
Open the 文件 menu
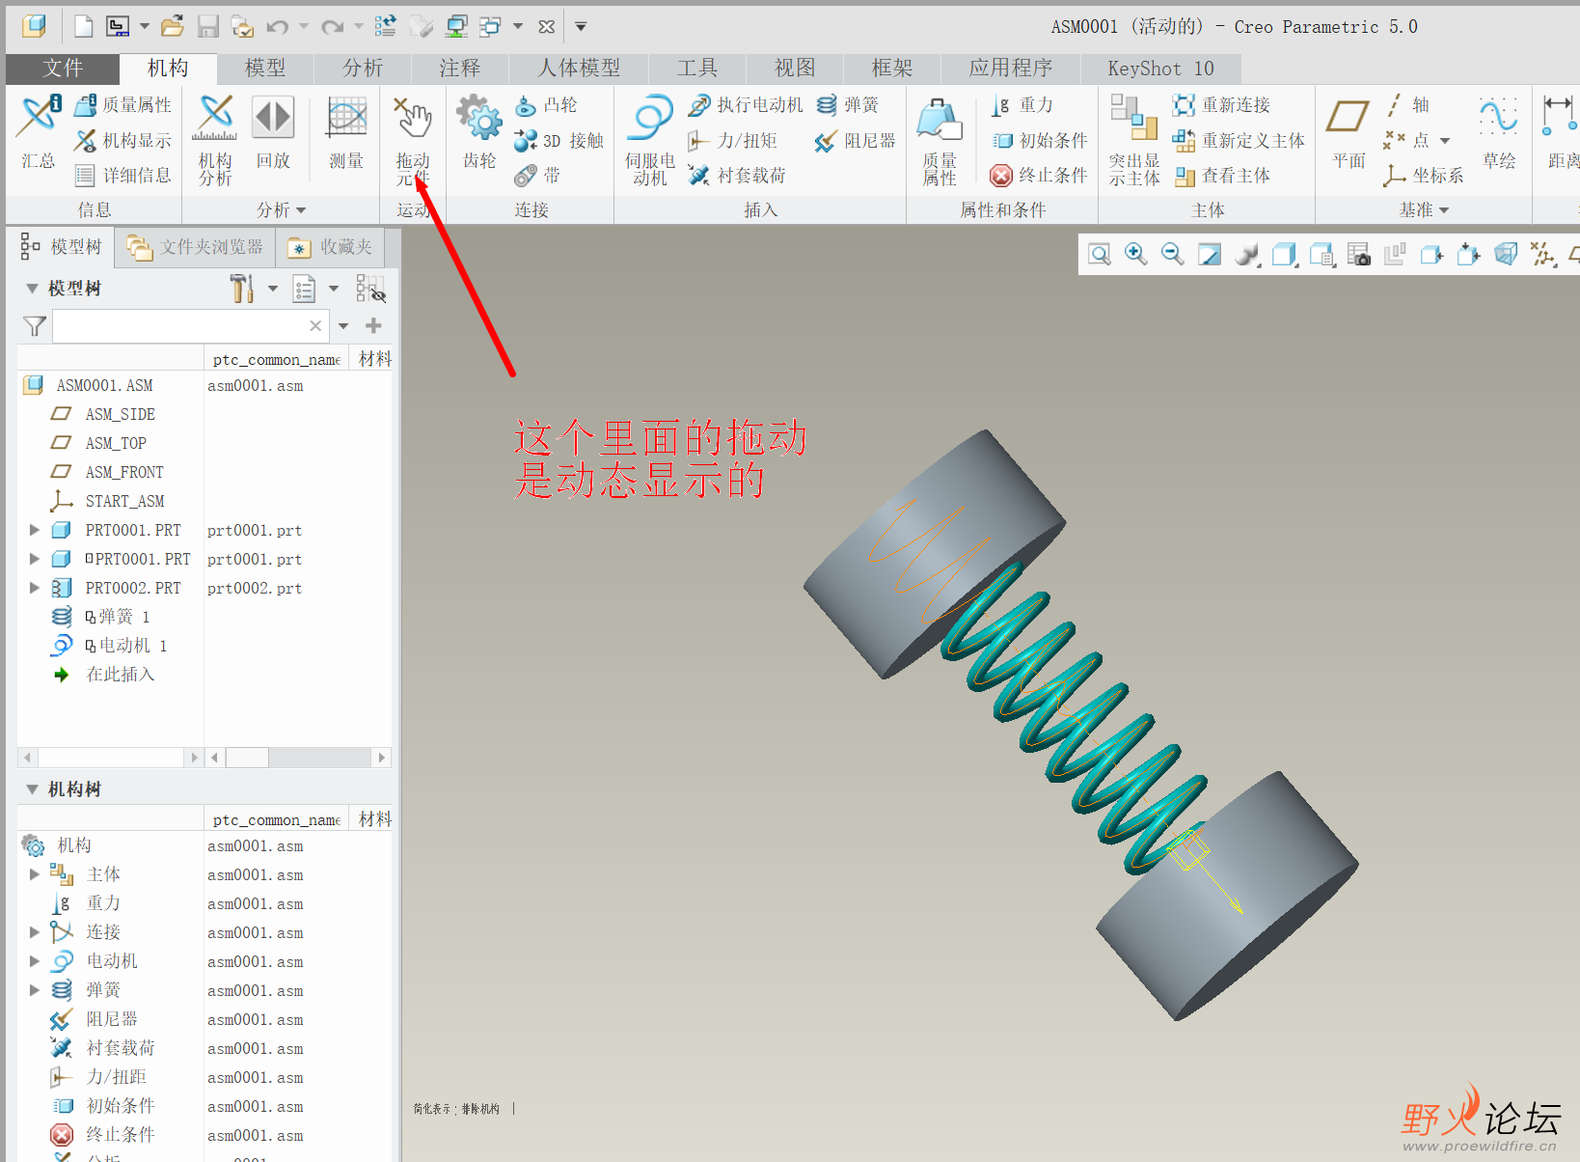pyautogui.click(x=63, y=69)
